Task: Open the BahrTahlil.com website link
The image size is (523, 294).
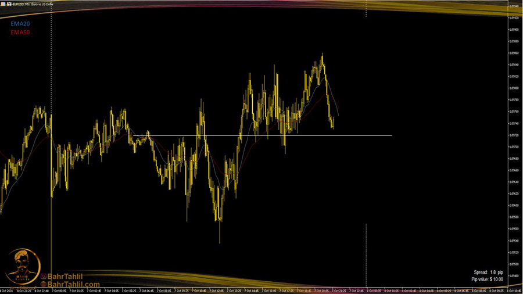Action: point(73,285)
